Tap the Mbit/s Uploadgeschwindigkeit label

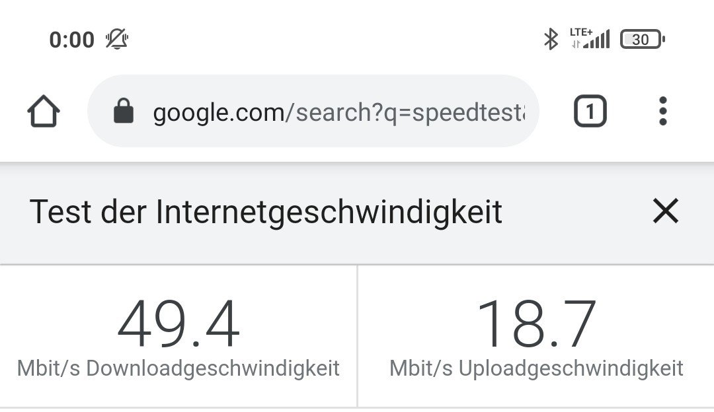pyautogui.click(x=536, y=368)
